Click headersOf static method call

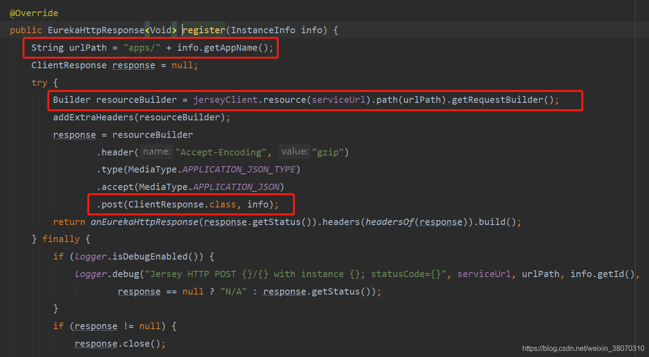tap(390, 222)
